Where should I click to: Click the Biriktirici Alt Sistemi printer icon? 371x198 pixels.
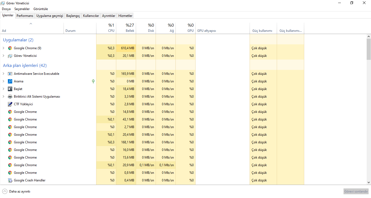click(10, 97)
